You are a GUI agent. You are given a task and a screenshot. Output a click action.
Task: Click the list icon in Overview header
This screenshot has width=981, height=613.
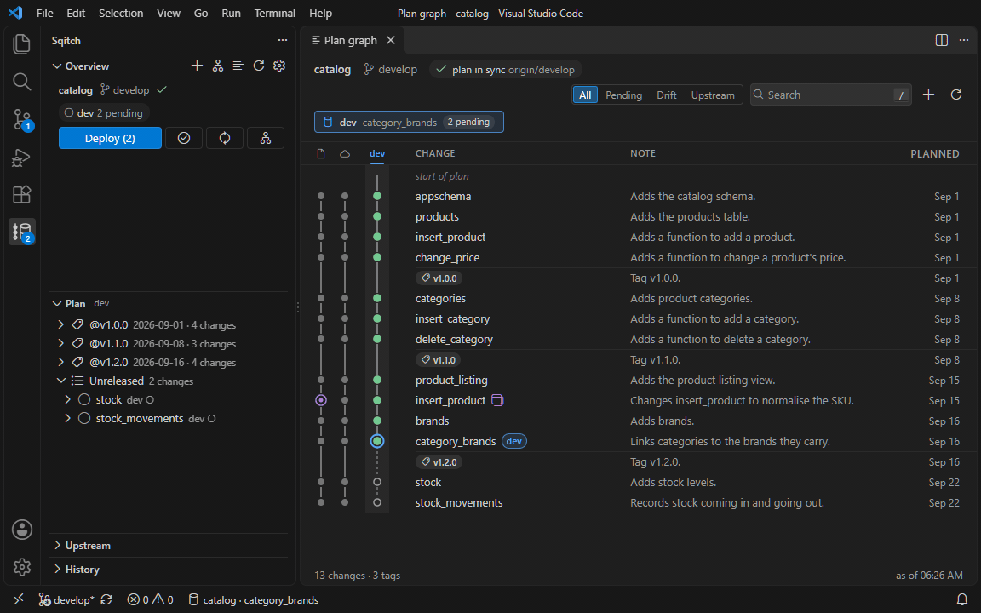coord(238,66)
